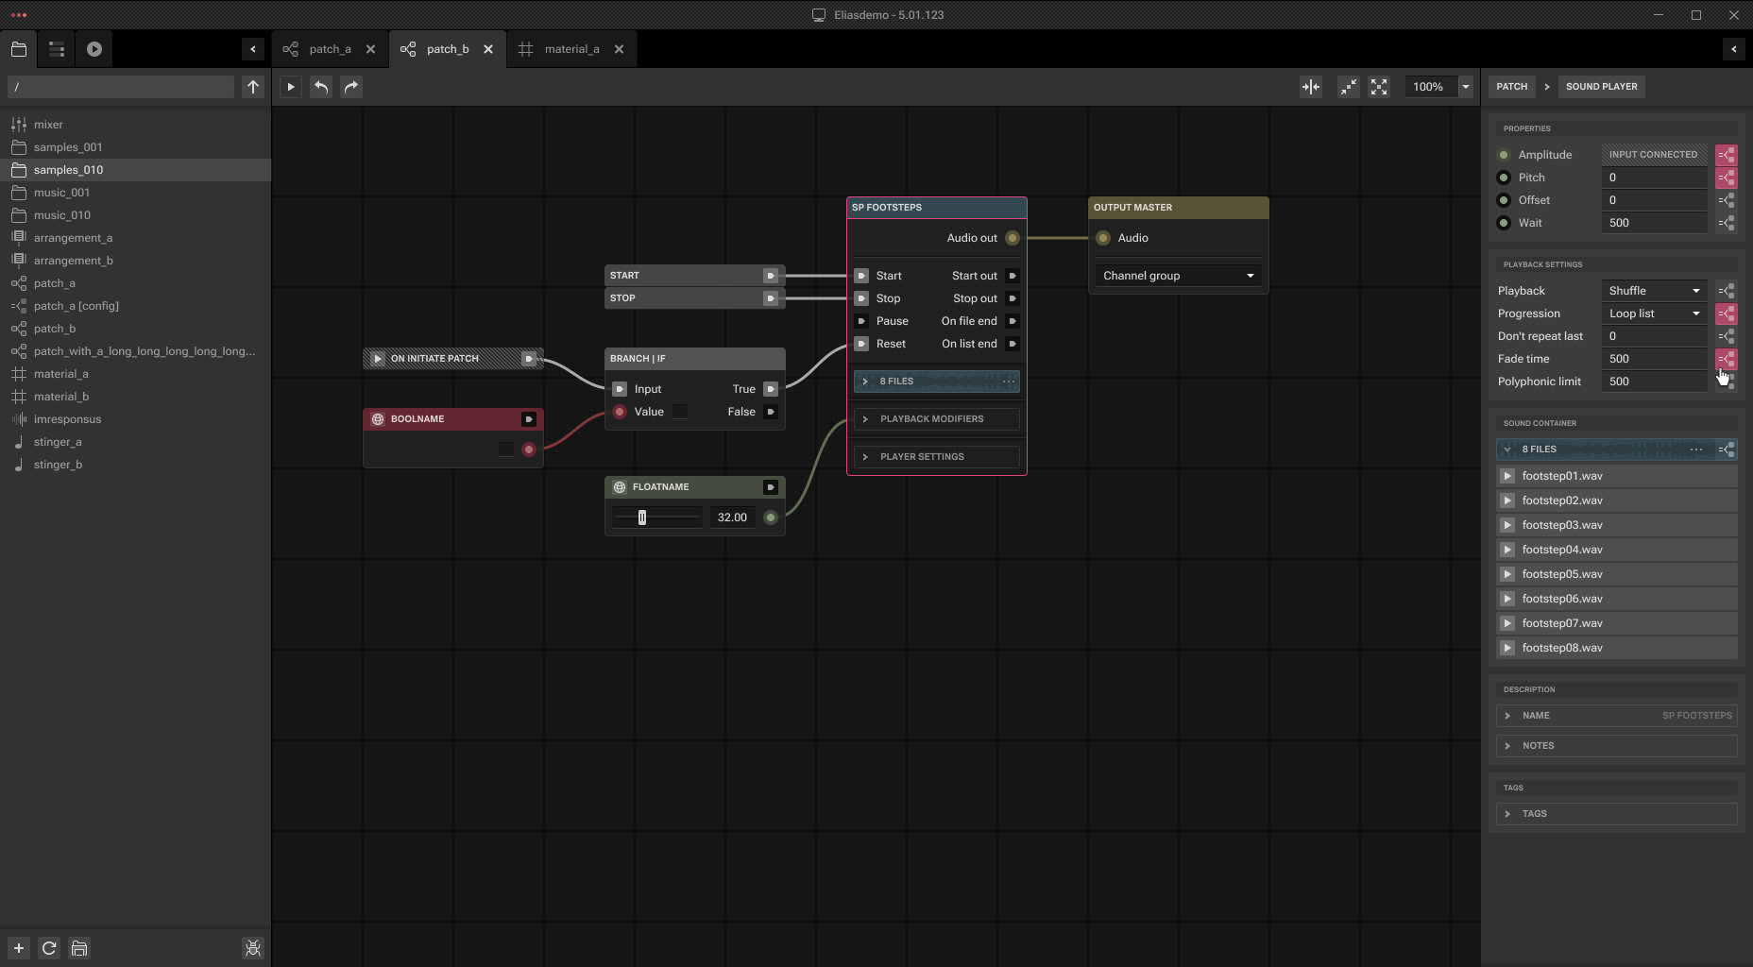Click Amplitude expose parameter icon
Viewport: 1753px width, 967px height.
(x=1727, y=155)
